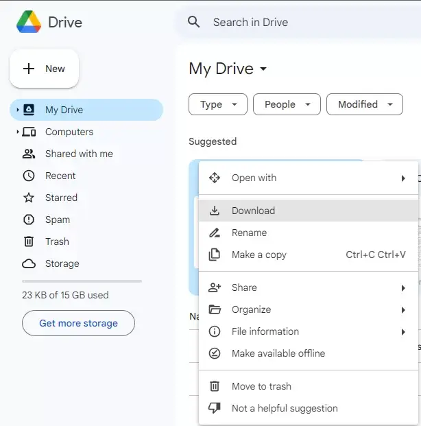Image resolution: width=421 pixels, height=426 pixels.
Task: Click the File information info icon
Action: click(215, 331)
